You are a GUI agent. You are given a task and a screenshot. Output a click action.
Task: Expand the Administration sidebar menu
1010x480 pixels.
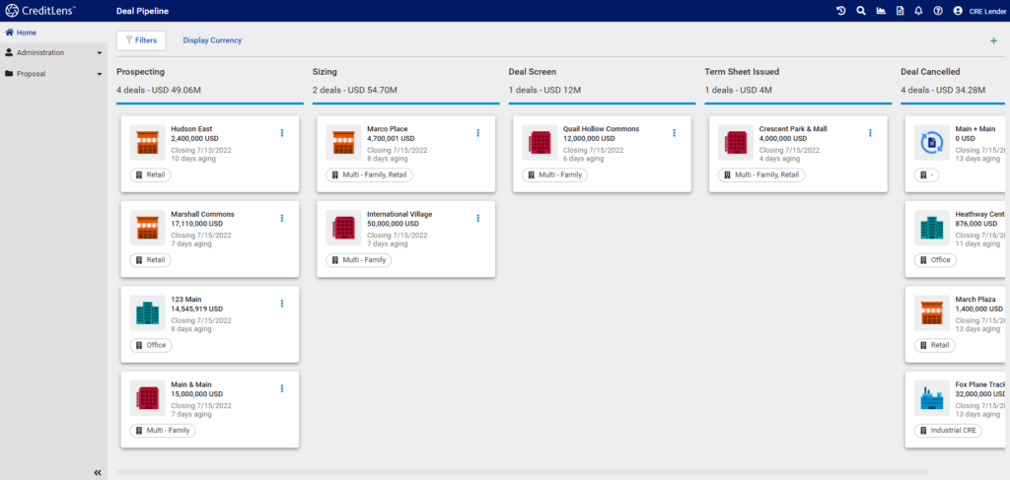coord(53,52)
